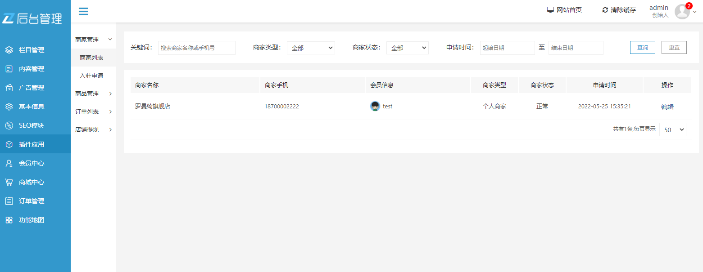
Task: Click the 关键词 search input field
Action: [x=196, y=48]
